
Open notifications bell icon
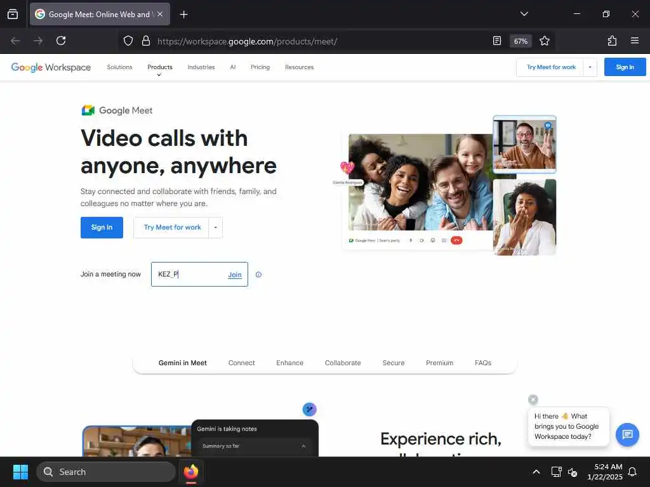pos(632,472)
